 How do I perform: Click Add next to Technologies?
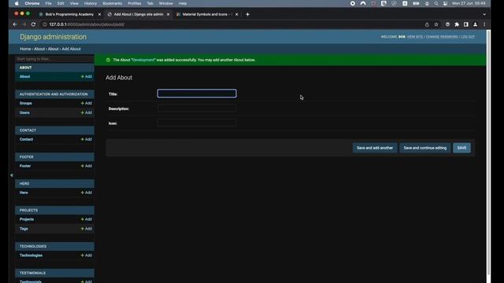[87, 255]
